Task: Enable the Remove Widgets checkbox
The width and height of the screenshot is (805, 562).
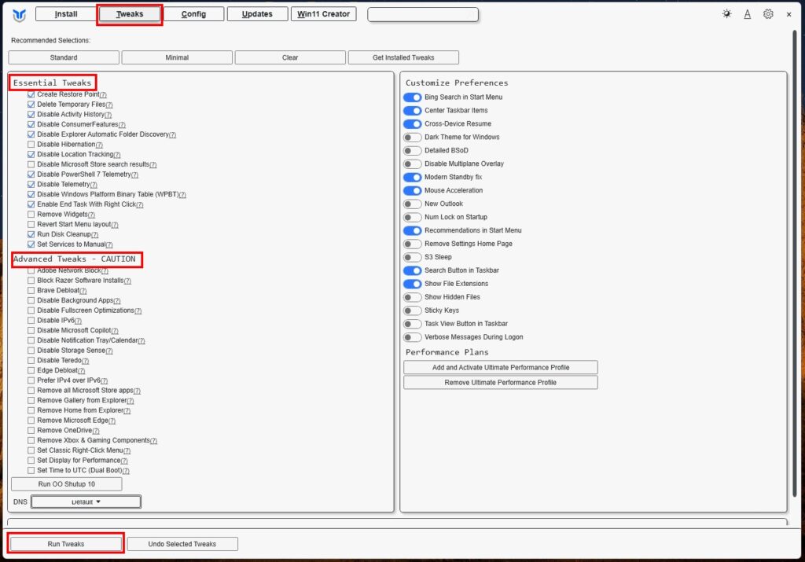Action: pyautogui.click(x=31, y=215)
